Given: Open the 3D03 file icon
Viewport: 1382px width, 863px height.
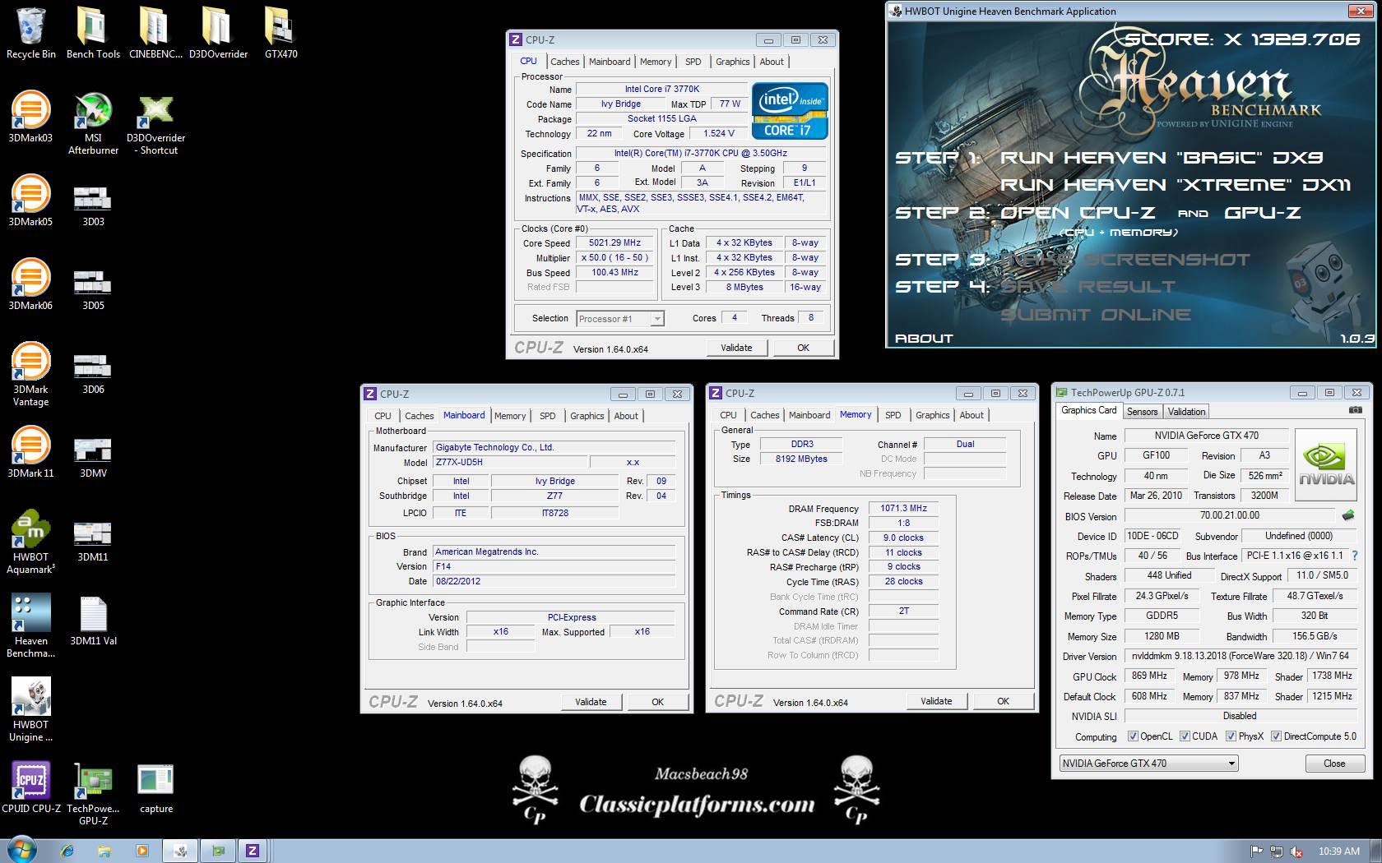Looking at the screenshot, I should tap(93, 205).
